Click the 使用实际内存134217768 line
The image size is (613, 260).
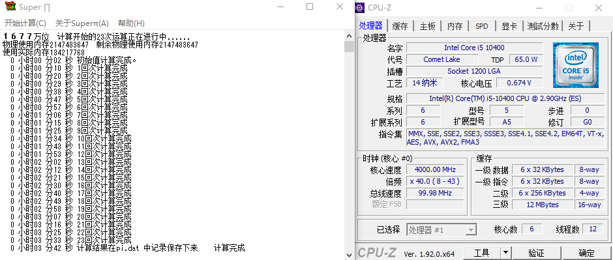44,52
